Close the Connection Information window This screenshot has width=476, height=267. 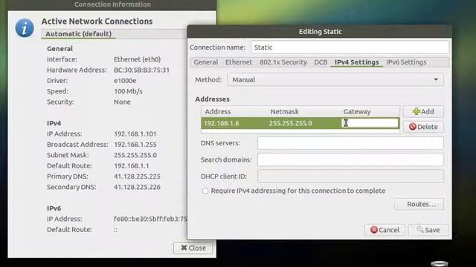click(193, 248)
